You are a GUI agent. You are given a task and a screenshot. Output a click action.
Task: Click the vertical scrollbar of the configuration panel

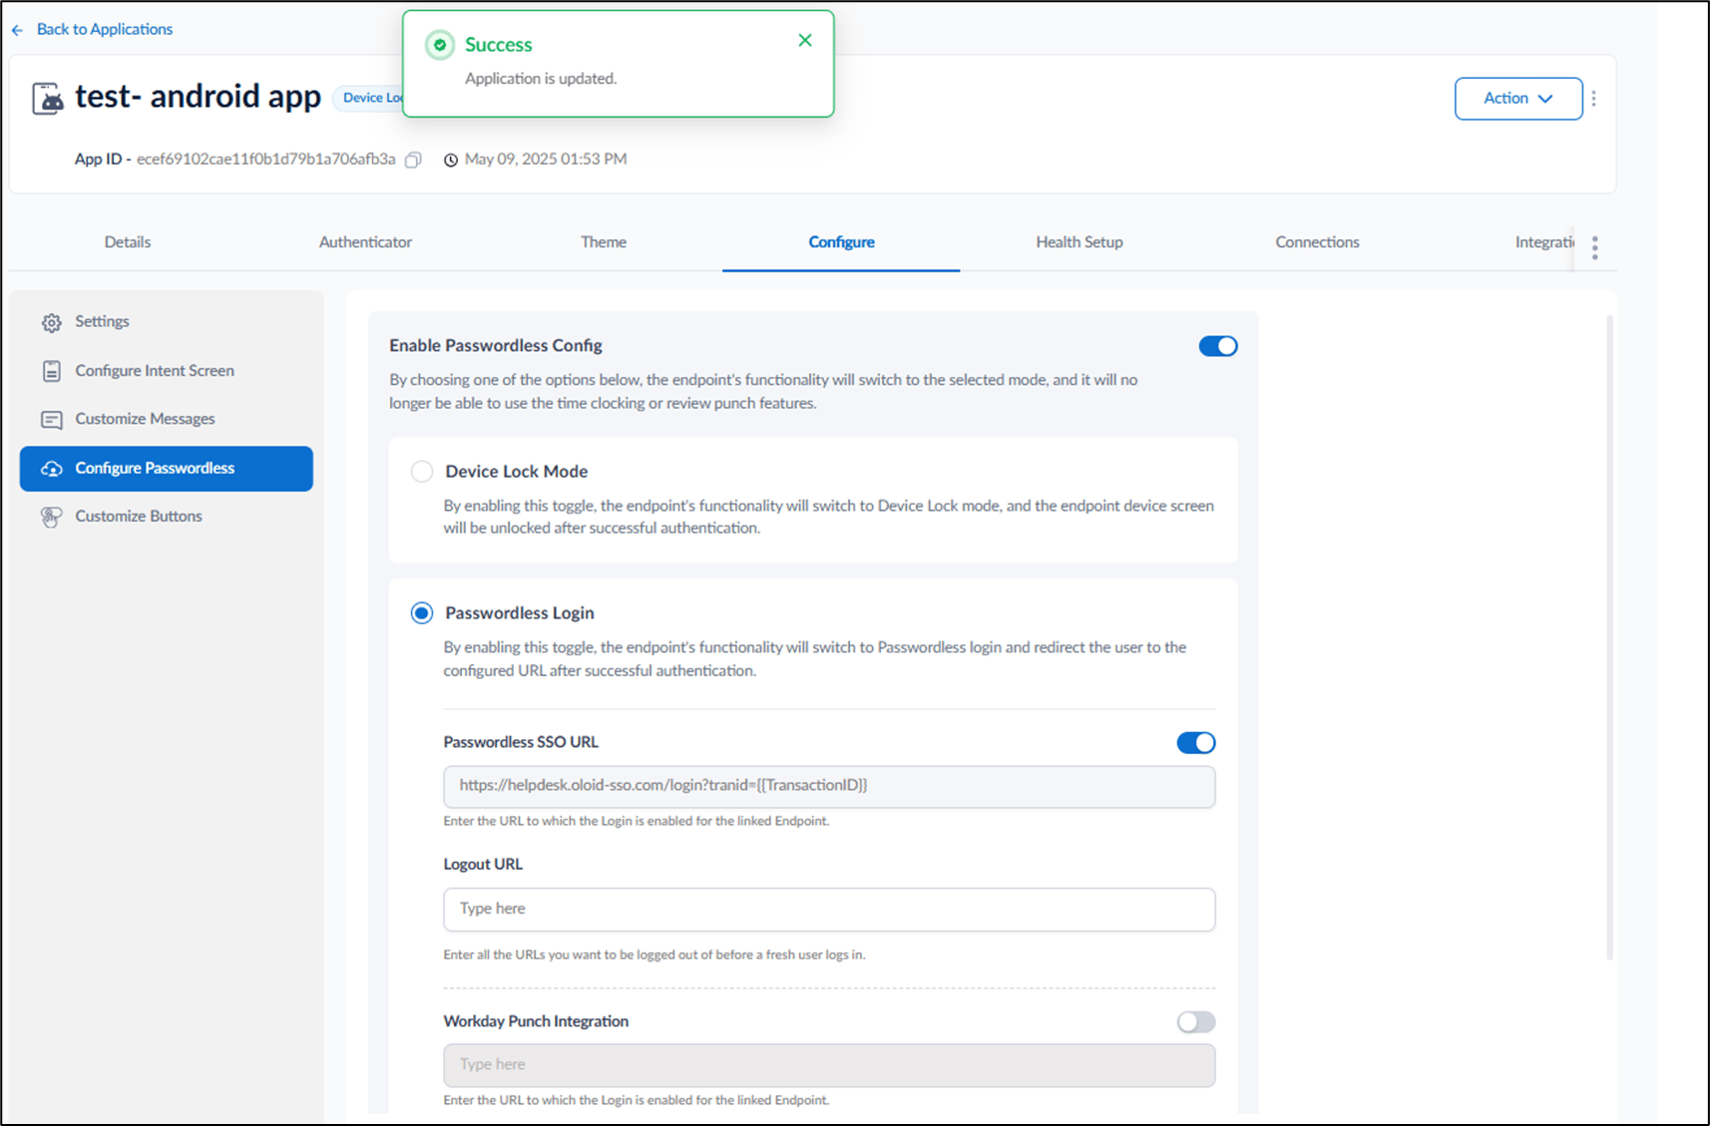pos(1609,638)
